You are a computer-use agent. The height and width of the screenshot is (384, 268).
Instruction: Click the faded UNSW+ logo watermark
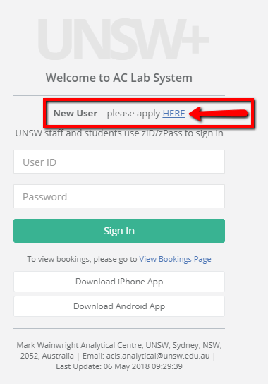(x=123, y=40)
